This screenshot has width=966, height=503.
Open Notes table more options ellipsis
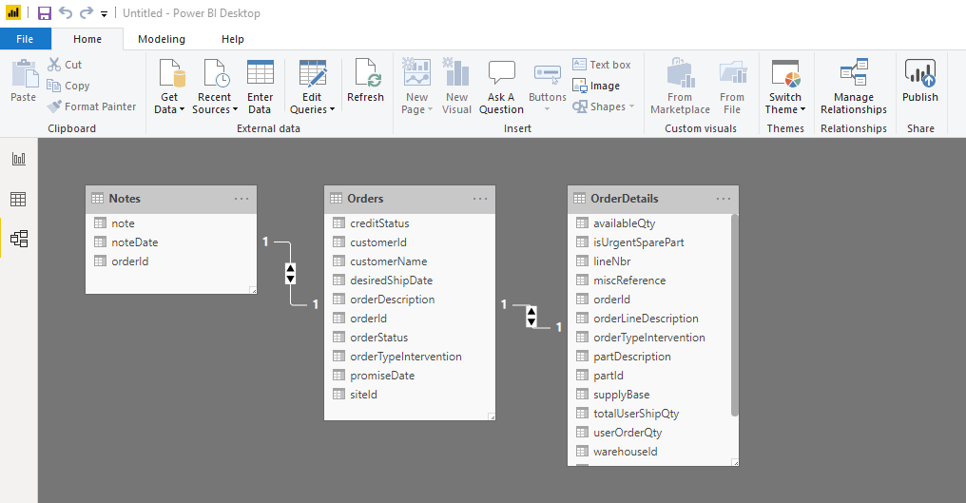click(x=241, y=199)
